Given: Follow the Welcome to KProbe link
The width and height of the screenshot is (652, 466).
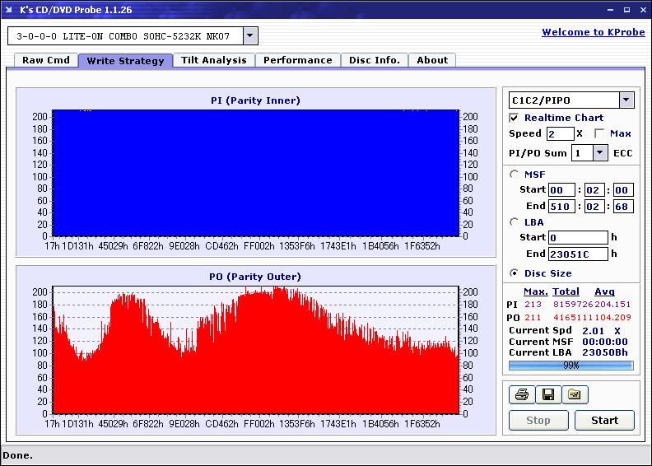Looking at the screenshot, I should point(591,32).
